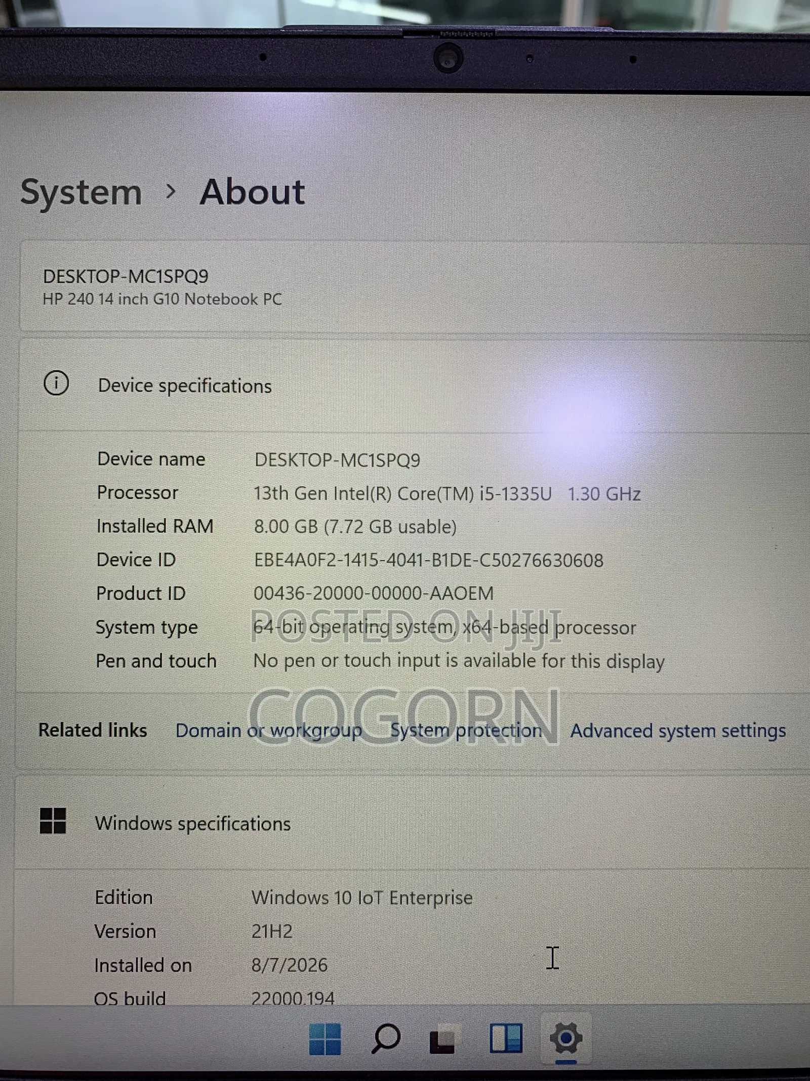
Task: Click the Version label
Action: pyautogui.click(x=125, y=932)
